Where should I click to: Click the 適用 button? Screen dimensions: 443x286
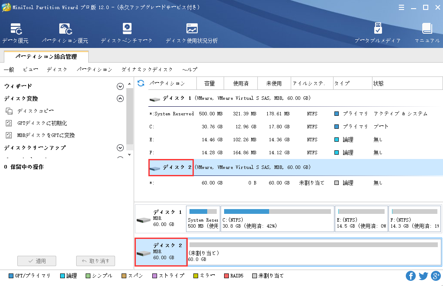click(37, 261)
